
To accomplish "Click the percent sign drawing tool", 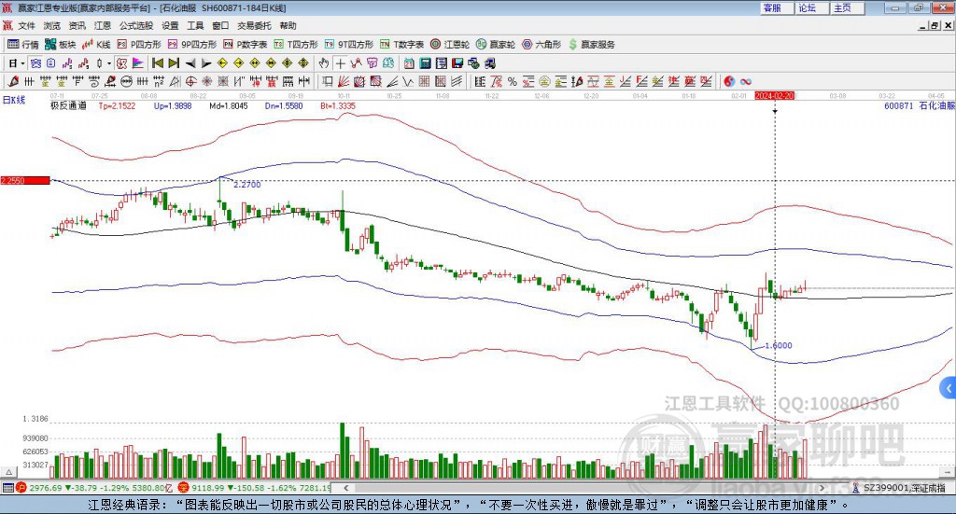I will 513,81.
